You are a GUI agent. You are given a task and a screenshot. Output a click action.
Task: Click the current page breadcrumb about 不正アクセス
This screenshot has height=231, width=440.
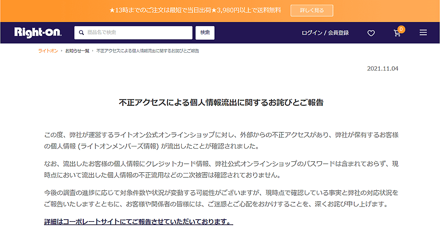pos(147,51)
